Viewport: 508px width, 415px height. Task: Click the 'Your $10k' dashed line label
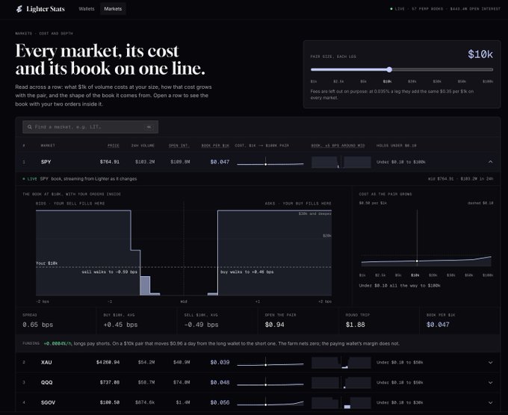[x=46, y=263]
